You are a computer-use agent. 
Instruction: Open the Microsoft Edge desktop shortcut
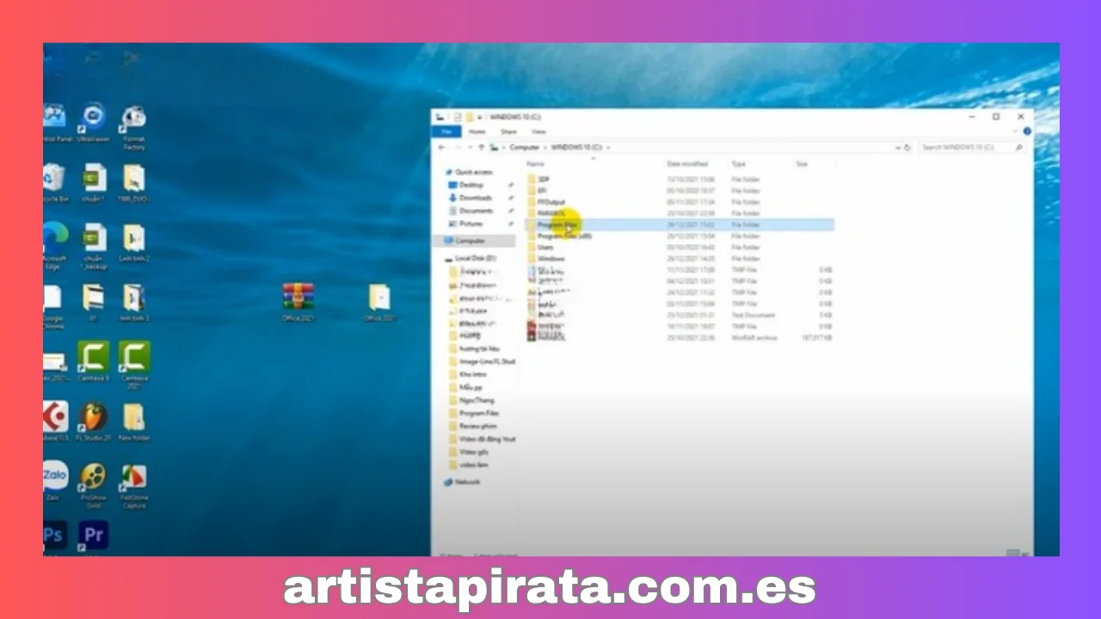click(55, 246)
